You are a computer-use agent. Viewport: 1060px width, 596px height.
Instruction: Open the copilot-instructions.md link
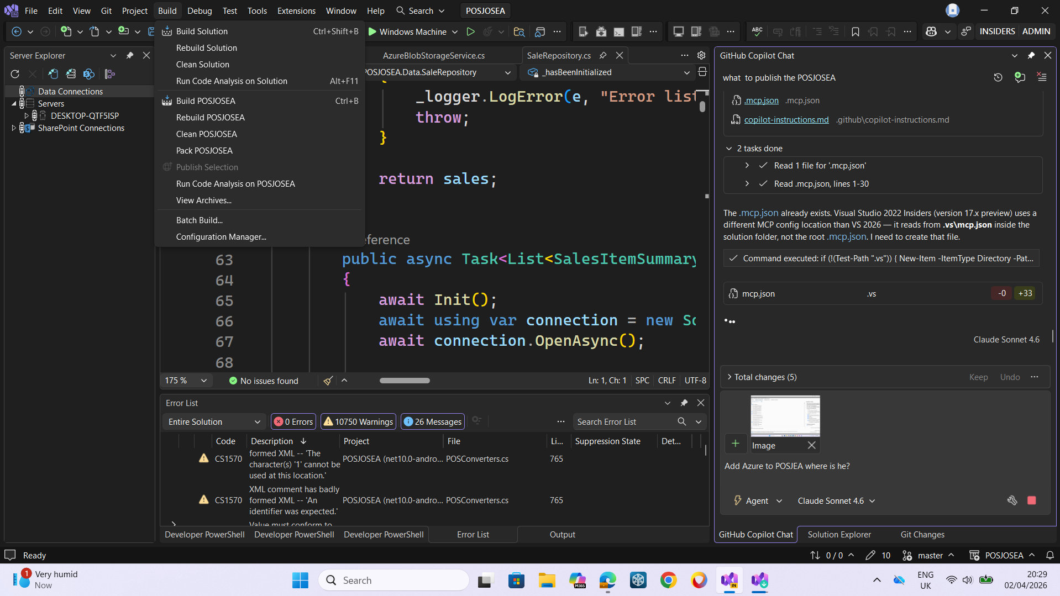pyautogui.click(x=786, y=120)
